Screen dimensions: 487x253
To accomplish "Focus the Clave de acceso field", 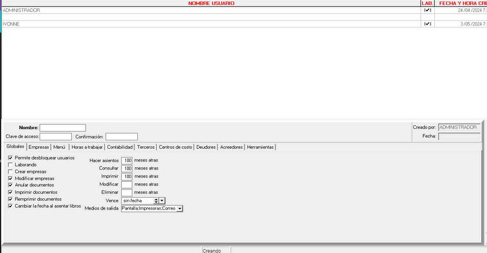I will pos(56,137).
